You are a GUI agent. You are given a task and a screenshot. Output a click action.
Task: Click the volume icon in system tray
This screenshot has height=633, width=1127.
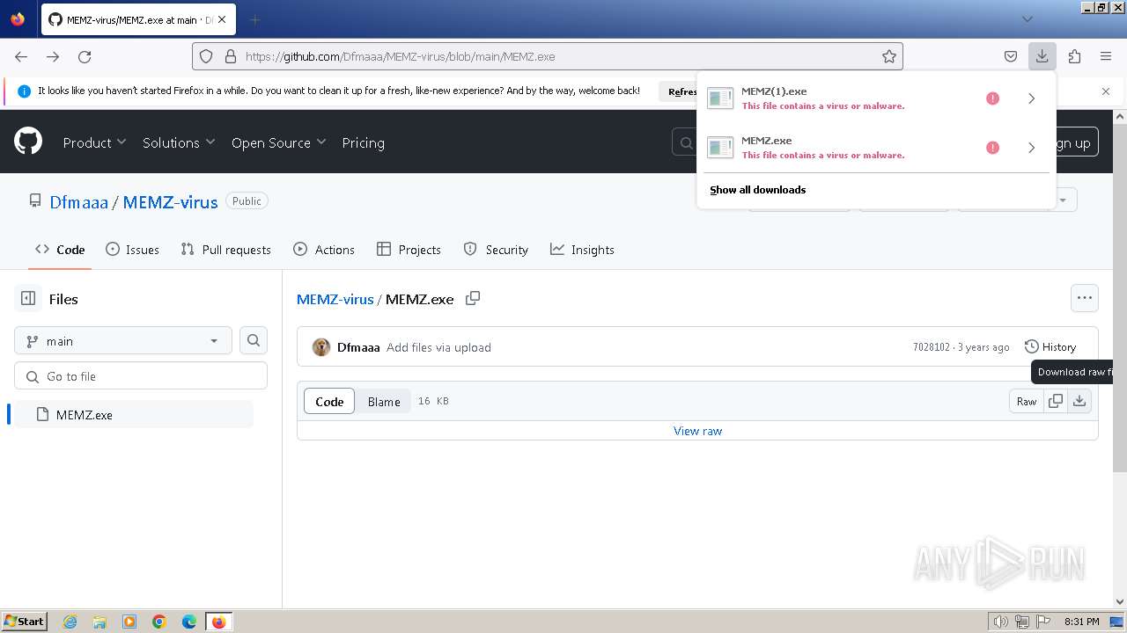(x=1001, y=622)
